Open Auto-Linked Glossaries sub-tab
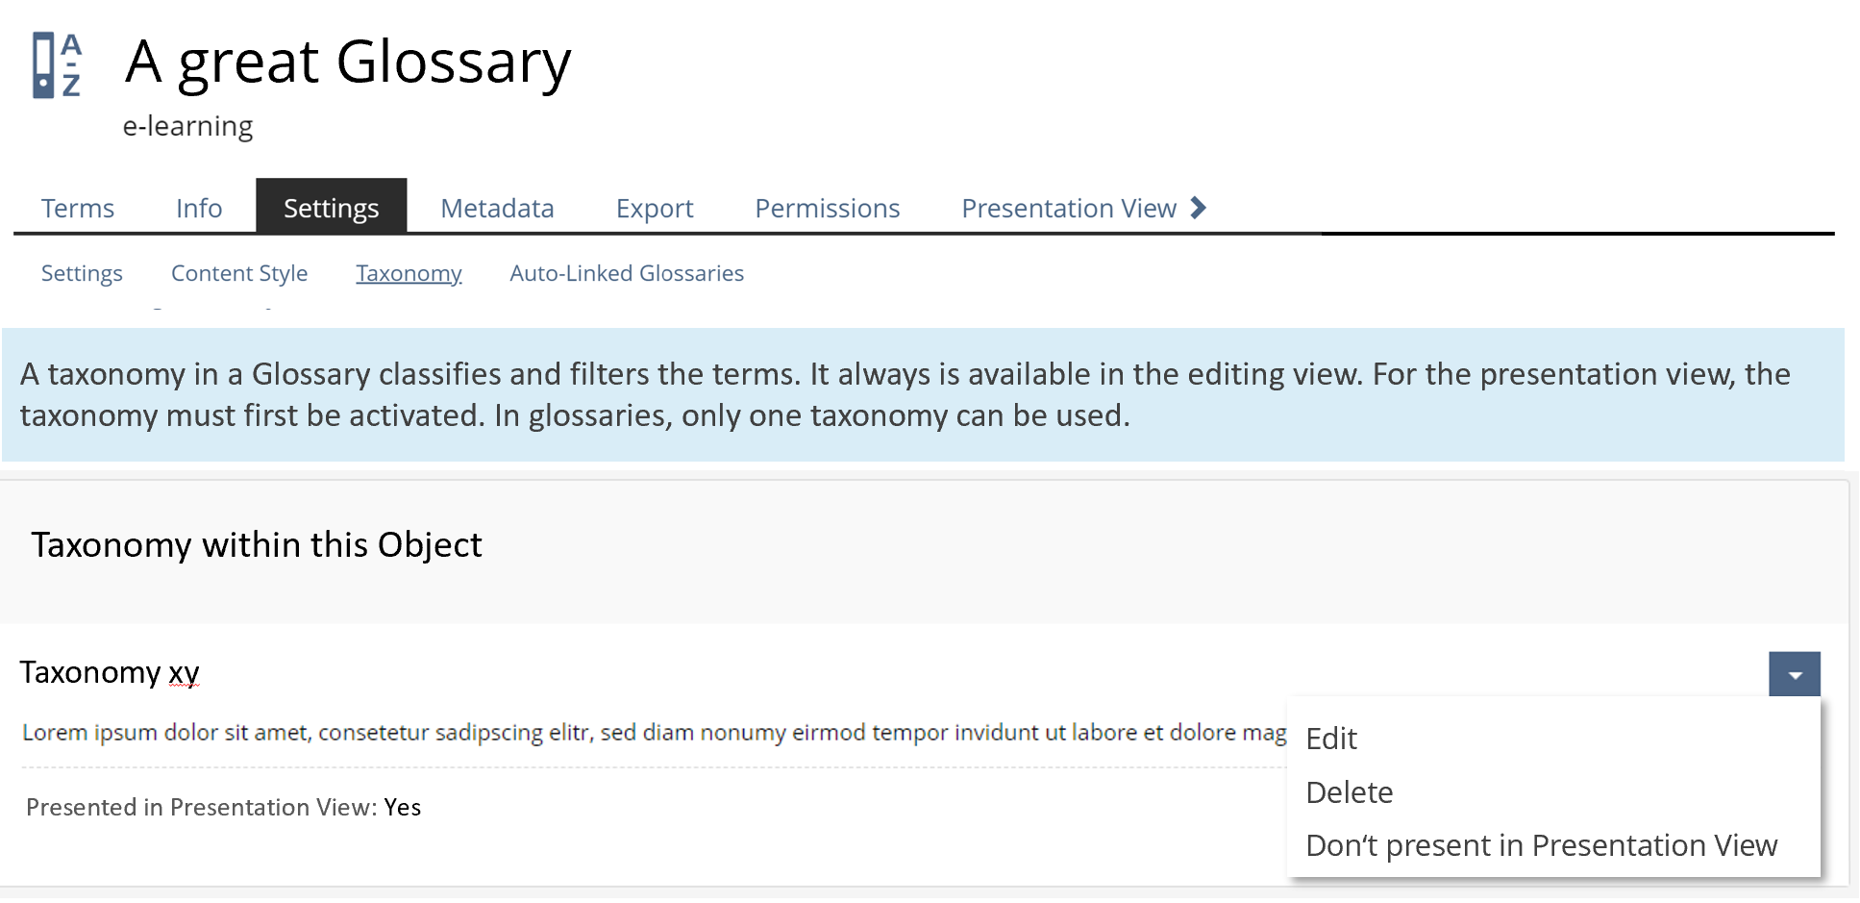 click(x=627, y=273)
